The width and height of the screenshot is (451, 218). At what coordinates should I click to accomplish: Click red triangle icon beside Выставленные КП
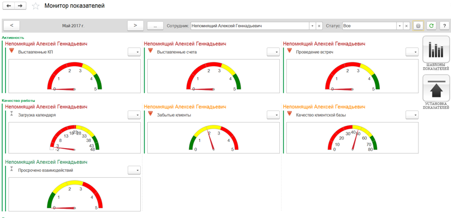click(x=12, y=51)
